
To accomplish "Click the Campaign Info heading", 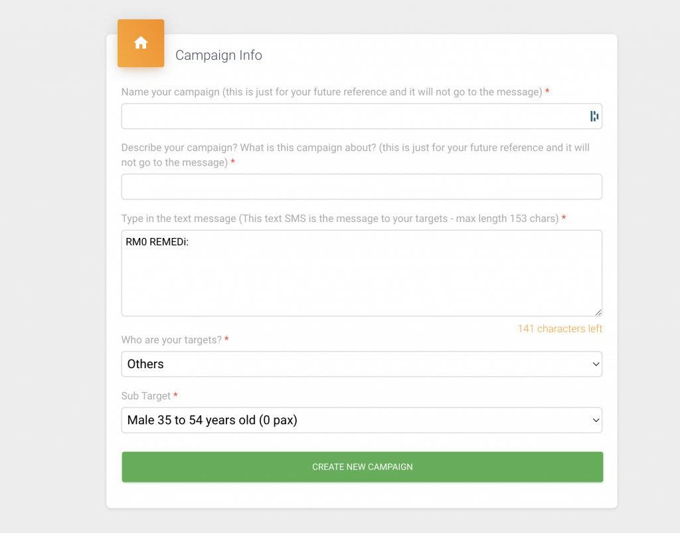I will (x=218, y=55).
